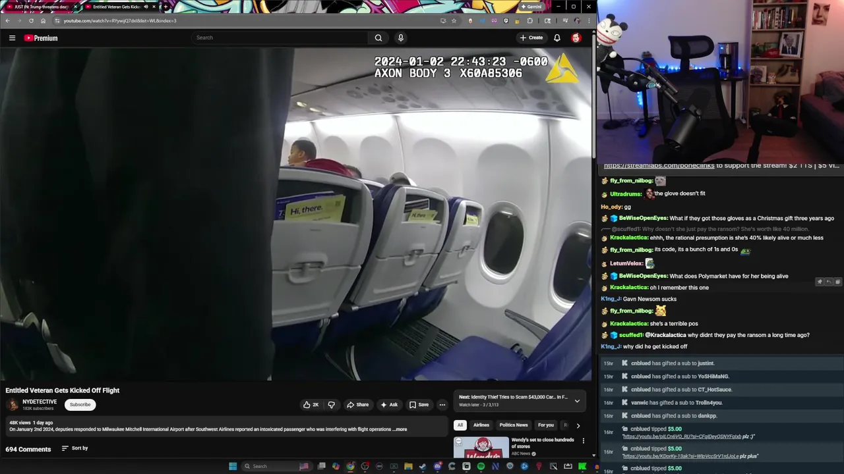The width and height of the screenshot is (844, 474).
Task: Open Wendy's set to close stores video title
Action: (x=543, y=442)
